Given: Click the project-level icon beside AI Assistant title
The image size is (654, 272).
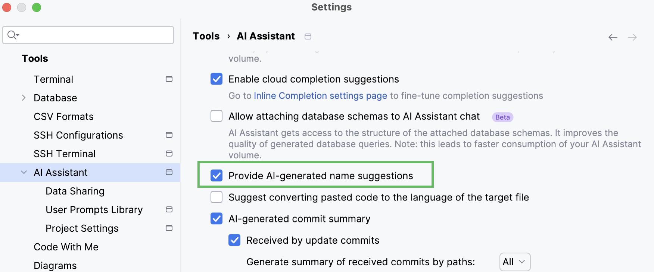Looking at the screenshot, I should [x=308, y=36].
